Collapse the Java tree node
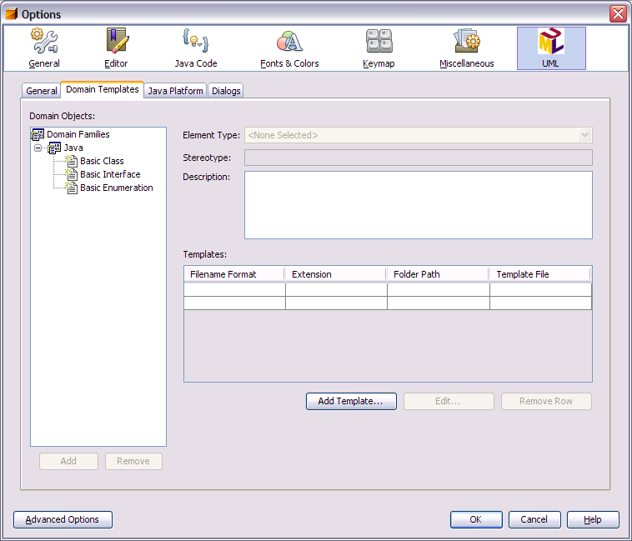This screenshot has width=632, height=541. click(38, 148)
